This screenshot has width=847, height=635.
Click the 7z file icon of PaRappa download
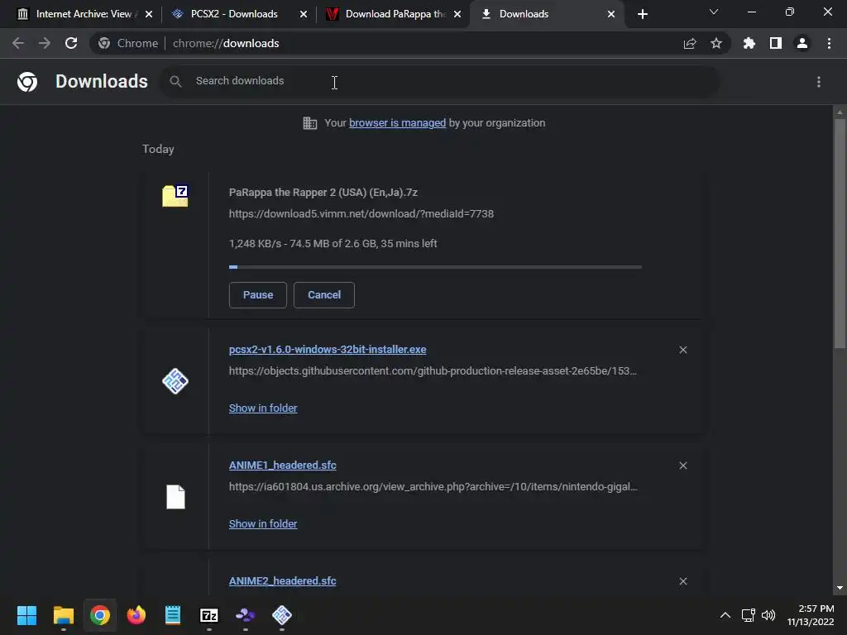[175, 196]
